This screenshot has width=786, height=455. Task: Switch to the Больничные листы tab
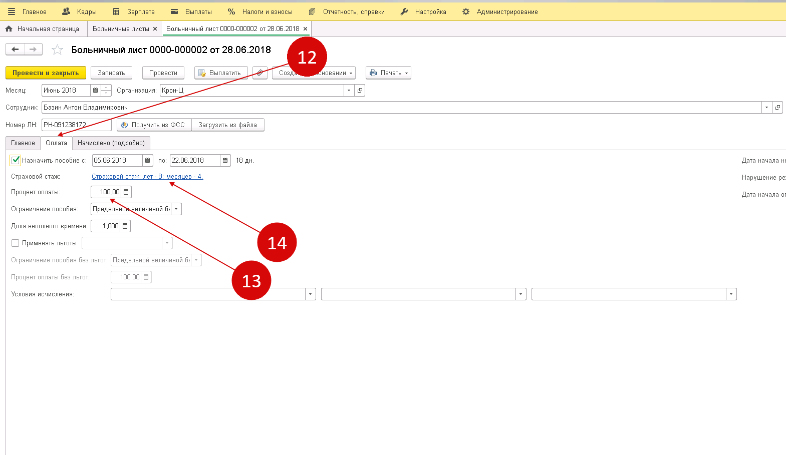(121, 29)
